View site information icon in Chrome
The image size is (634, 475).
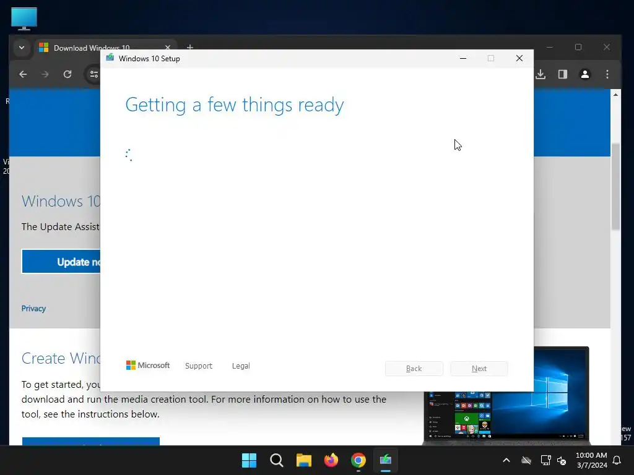(x=94, y=74)
